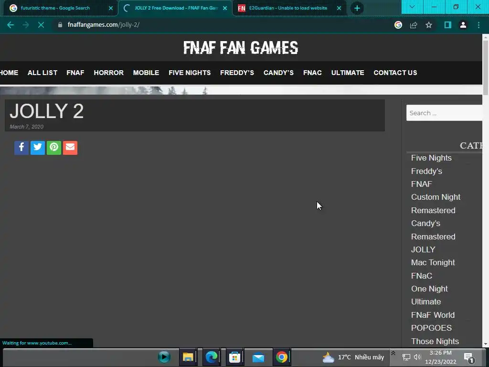Open the side panel icon
This screenshot has height=367, width=489.
(x=448, y=25)
